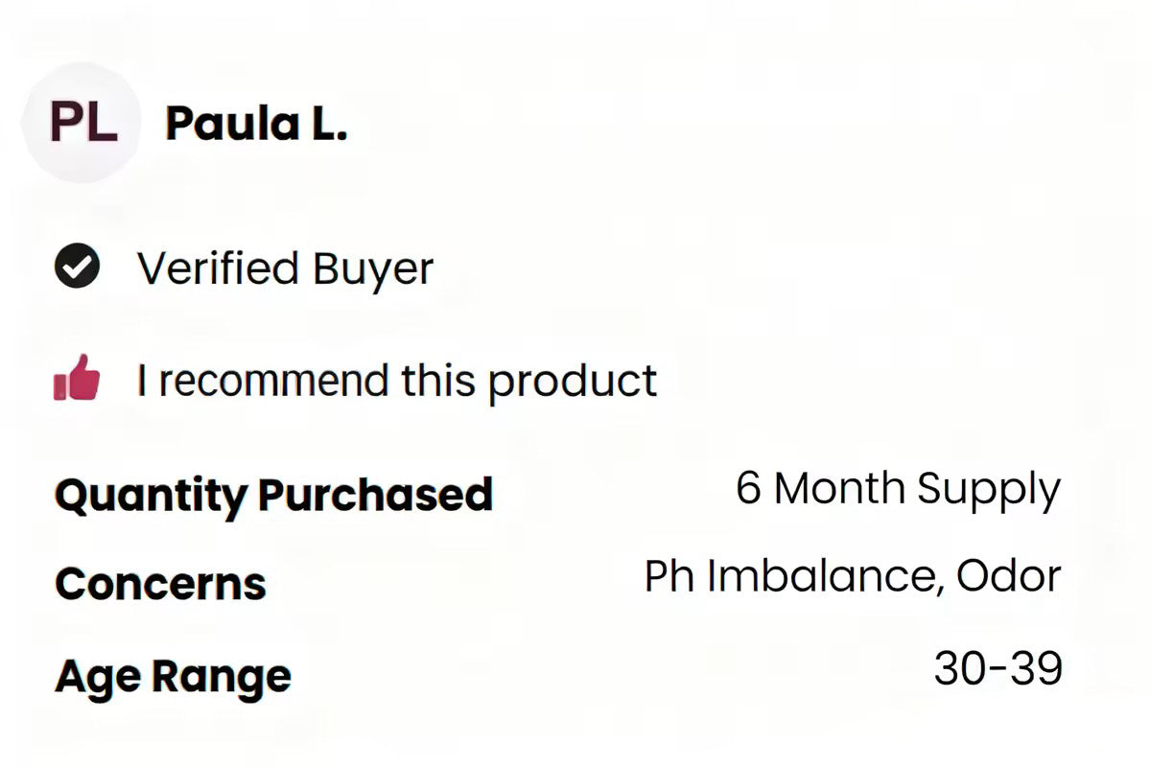Select the '6 Month Supply' value
1151x767 pixels.
pyautogui.click(x=898, y=489)
